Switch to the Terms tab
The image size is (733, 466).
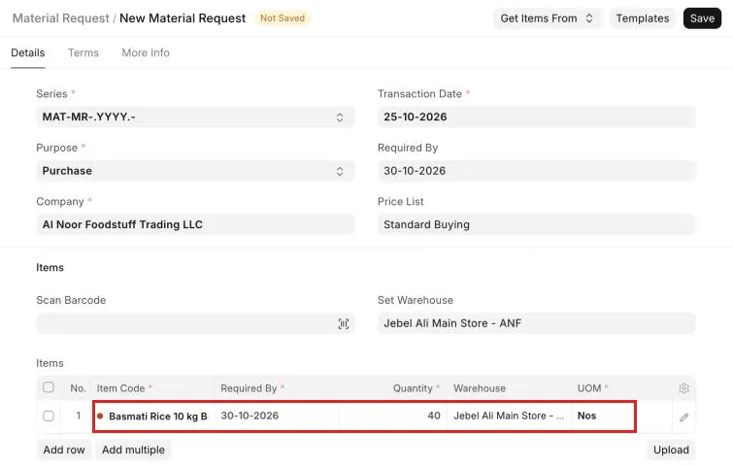point(83,52)
